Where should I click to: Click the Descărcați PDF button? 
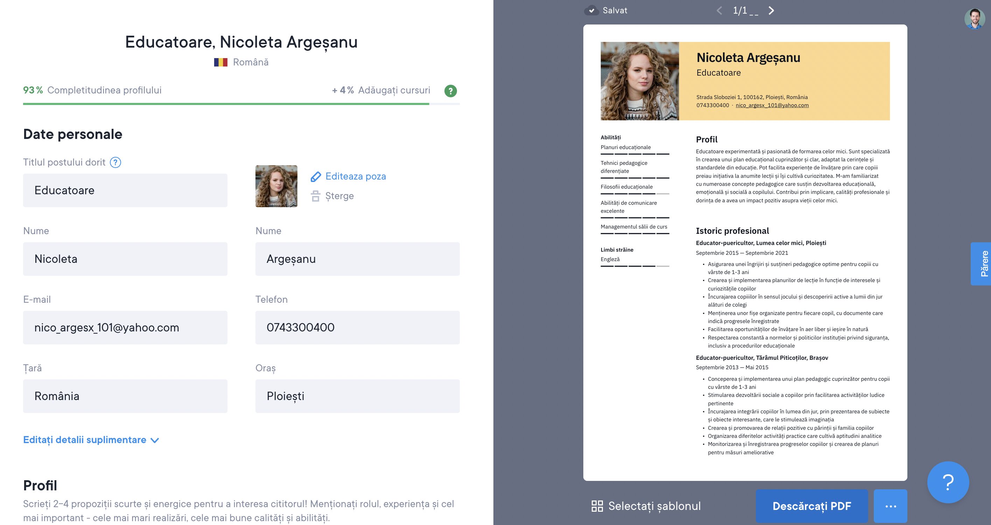(x=812, y=506)
